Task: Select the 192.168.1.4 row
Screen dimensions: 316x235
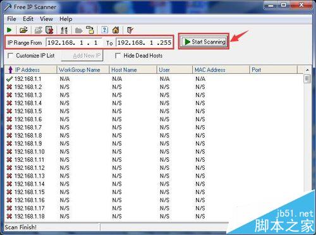Action: click(x=154, y=103)
